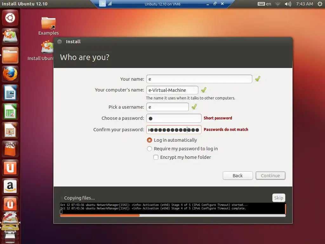
Task: Click the checkmark beside computer's name
Action: pyautogui.click(x=204, y=90)
